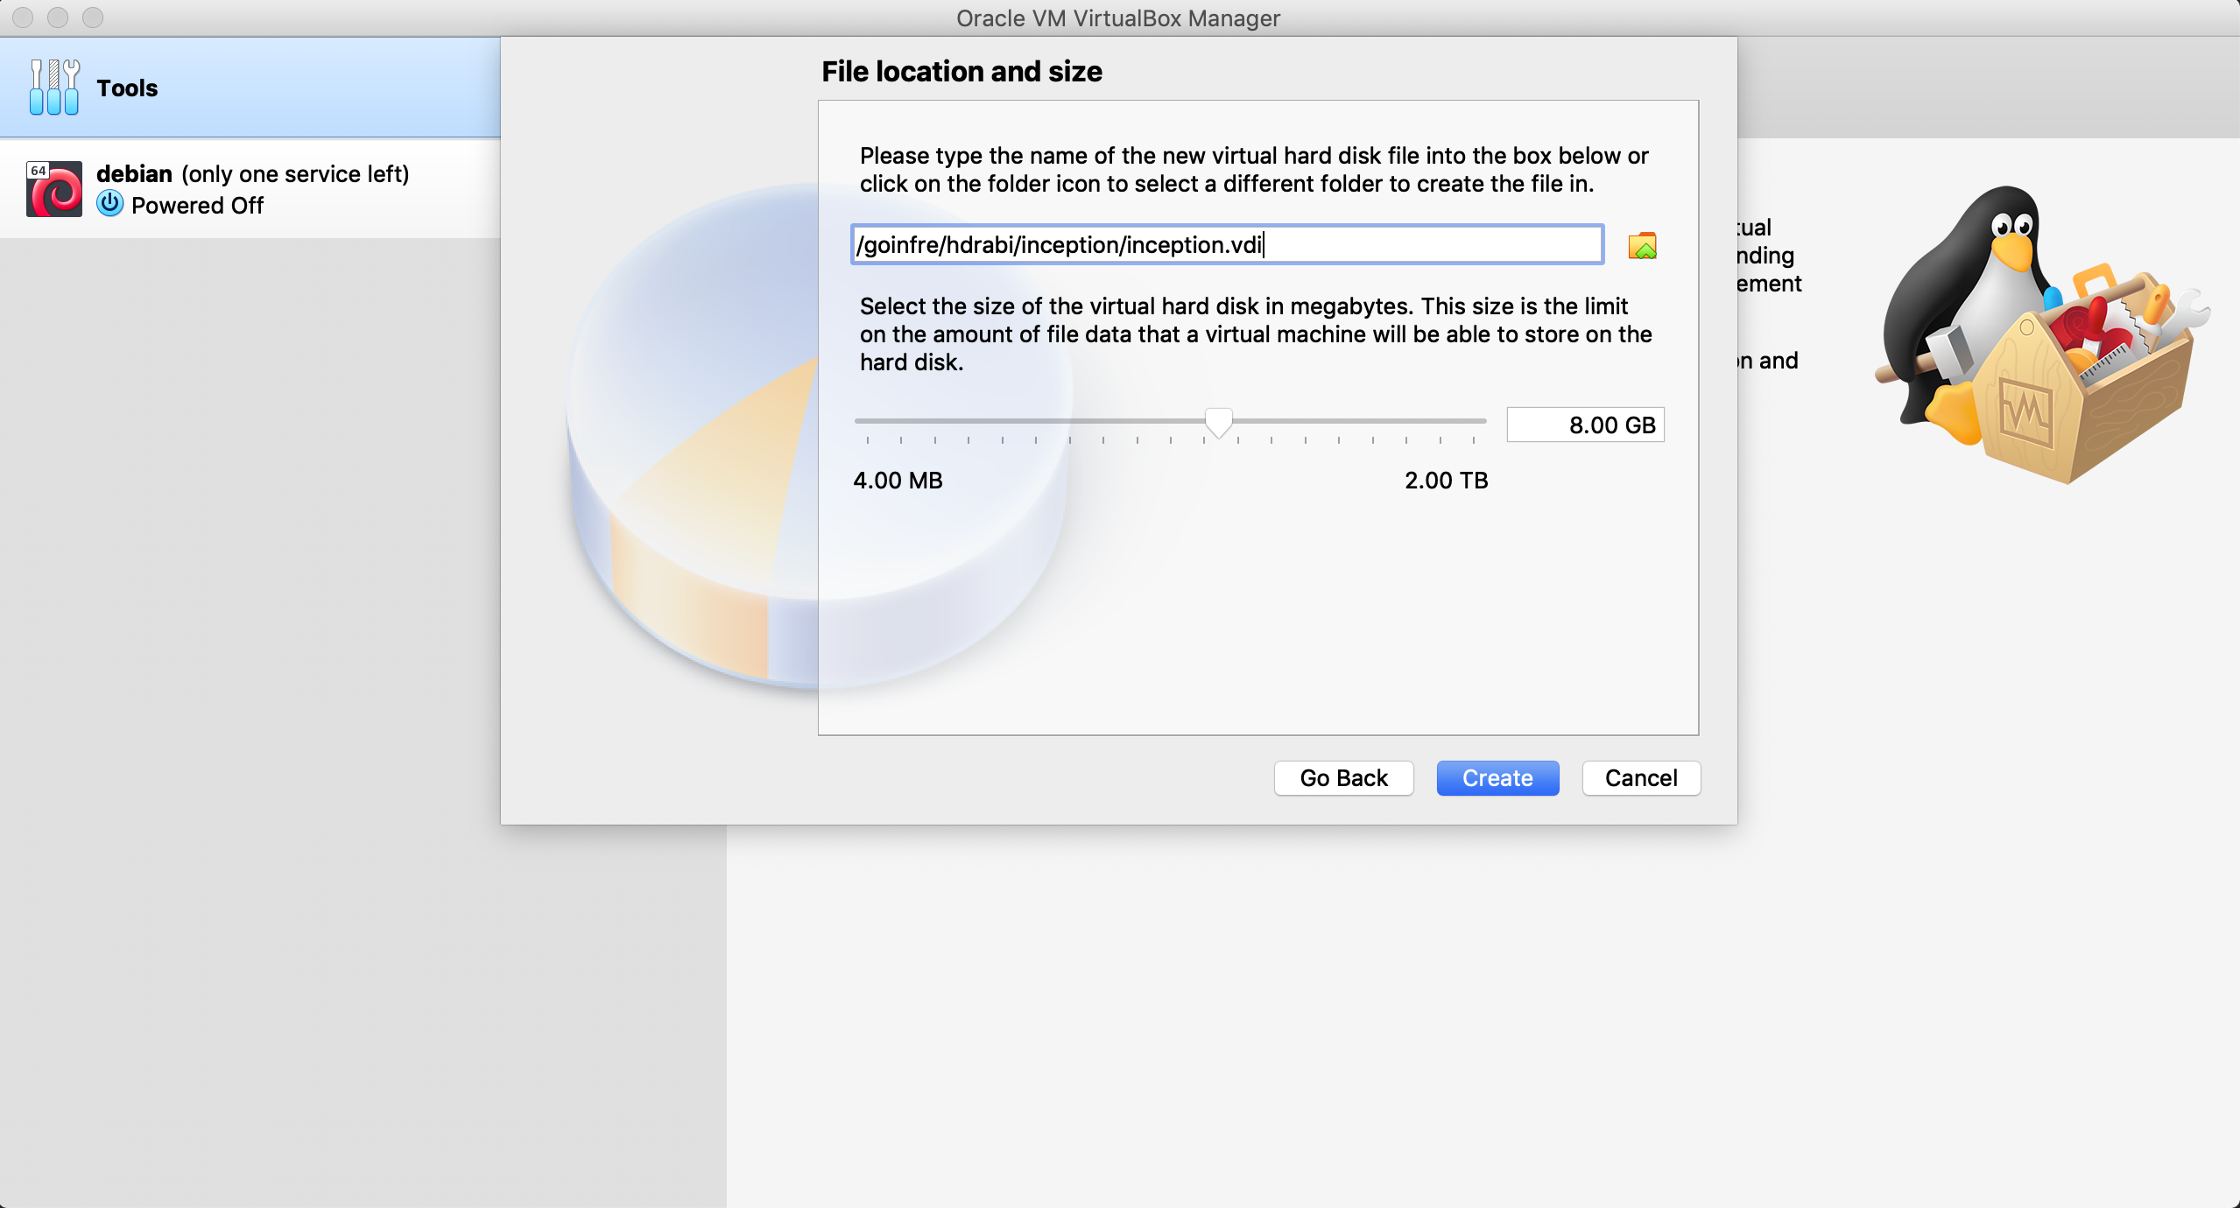Click the inception.vdi file path field
2240x1208 pixels.
[1226, 245]
